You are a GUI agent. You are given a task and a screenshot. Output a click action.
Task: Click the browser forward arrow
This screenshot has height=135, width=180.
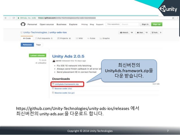click(x=10, y=18)
